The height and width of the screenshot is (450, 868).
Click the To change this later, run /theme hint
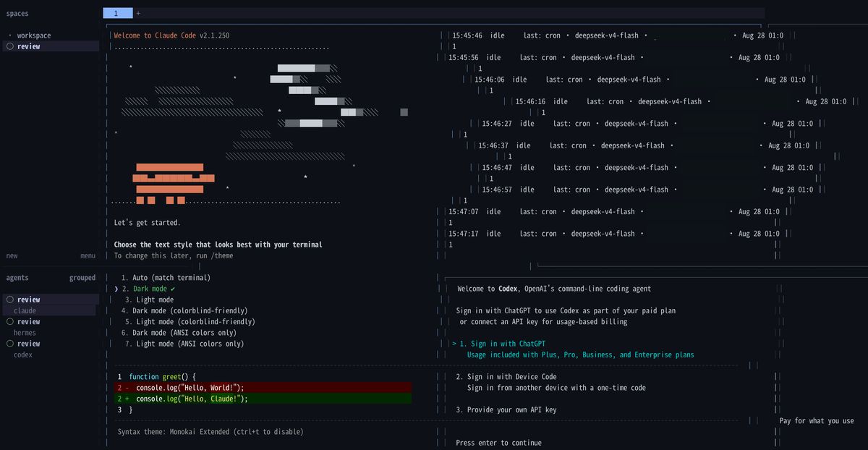click(174, 256)
